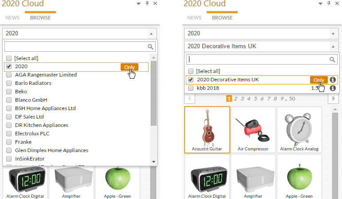
Task: Toggle Select all checkbox in the left list
Action: (9, 58)
